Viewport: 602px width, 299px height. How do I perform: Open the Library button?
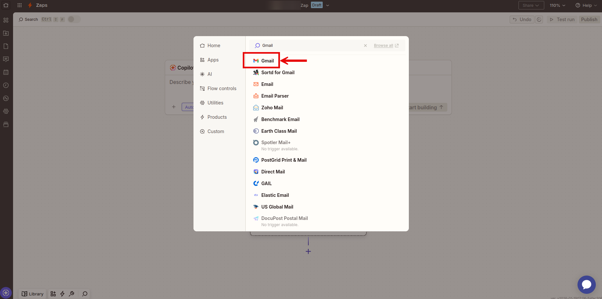tap(33, 294)
